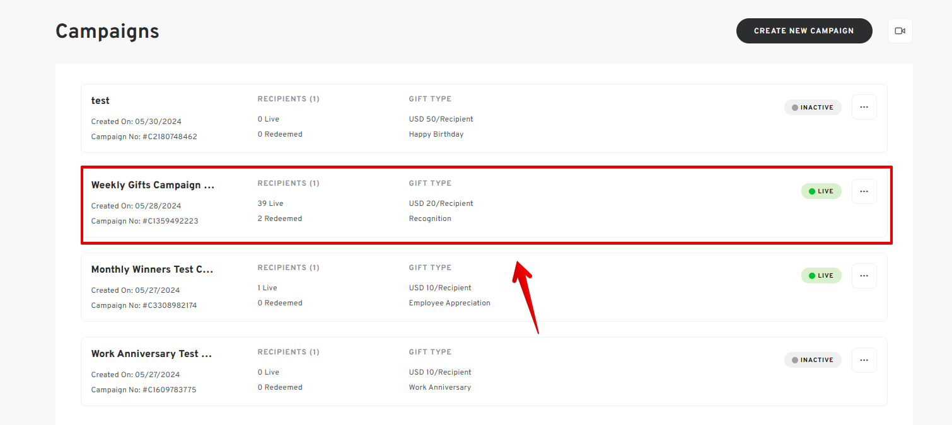Image resolution: width=952 pixels, height=425 pixels.
Task: Open three-dot menu for Work Anniversary Test campaign
Action: [864, 360]
